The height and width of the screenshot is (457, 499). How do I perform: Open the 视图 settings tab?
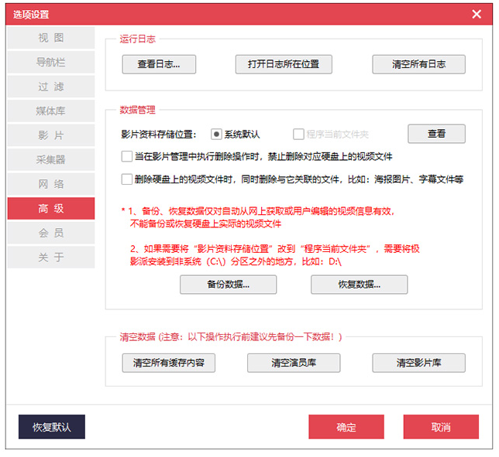(51, 38)
